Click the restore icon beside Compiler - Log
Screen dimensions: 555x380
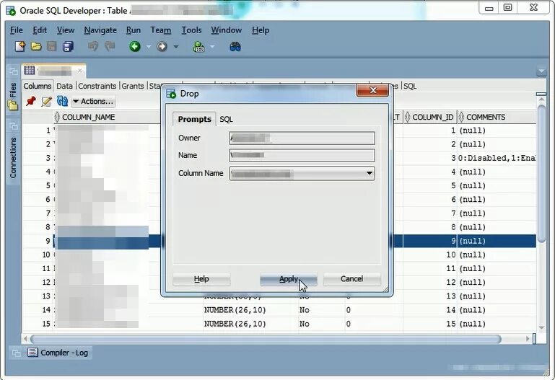pos(17,353)
